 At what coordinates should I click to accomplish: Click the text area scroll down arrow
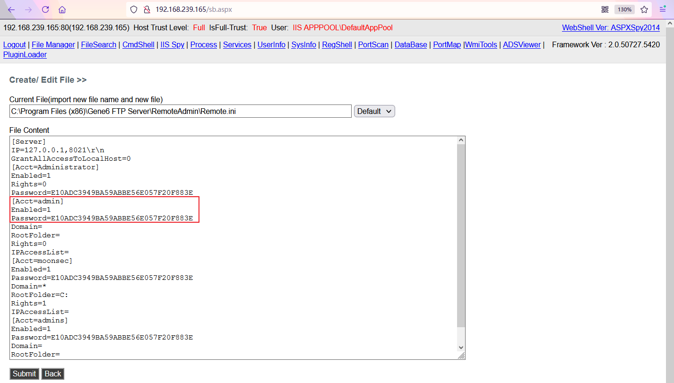[461, 348]
